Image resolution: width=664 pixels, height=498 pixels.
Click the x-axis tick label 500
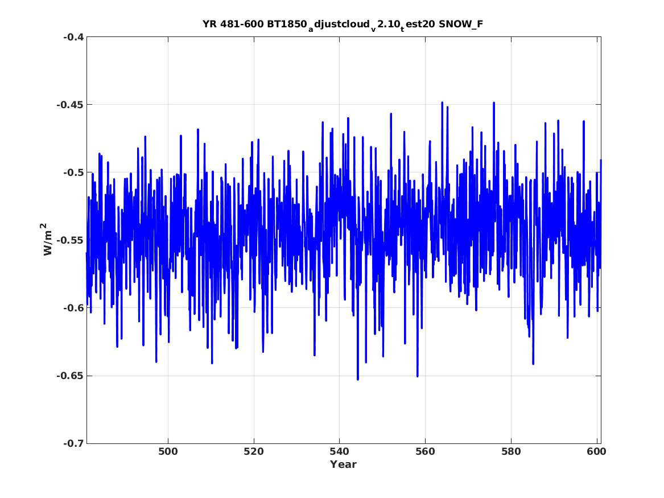pos(168,451)
